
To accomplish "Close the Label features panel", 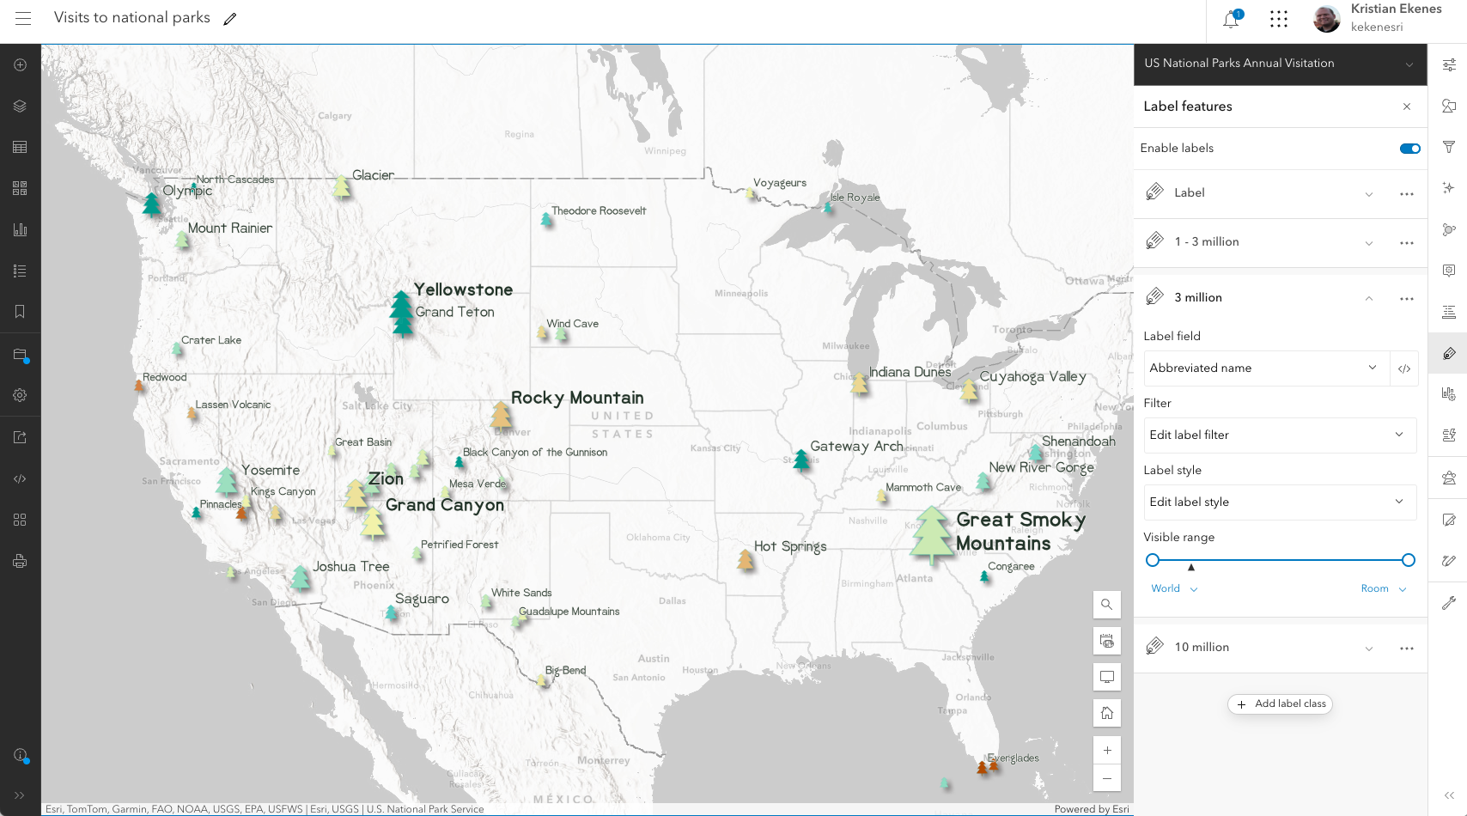I will point(1407,107).
